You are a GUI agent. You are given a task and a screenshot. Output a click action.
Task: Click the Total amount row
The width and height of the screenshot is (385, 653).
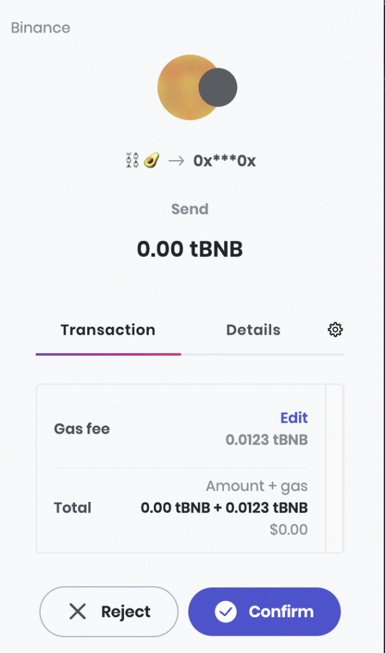coord(223,508)
